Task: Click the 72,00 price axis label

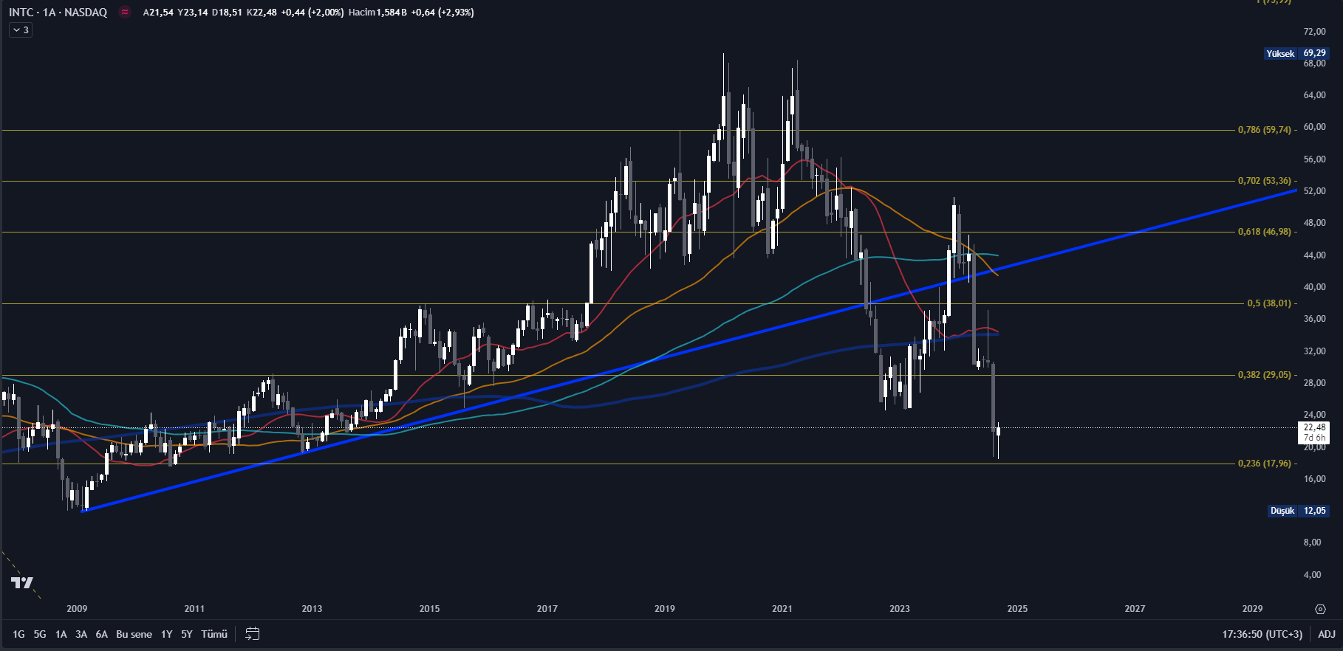Action: click(x=1314, y=32)
